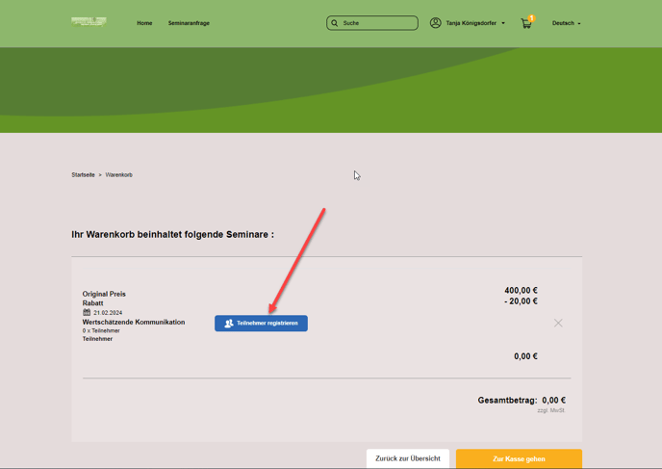Click the caret arrow next to Deutsch
The height and width of the screenshot is (469, 662).
(579, 24)
